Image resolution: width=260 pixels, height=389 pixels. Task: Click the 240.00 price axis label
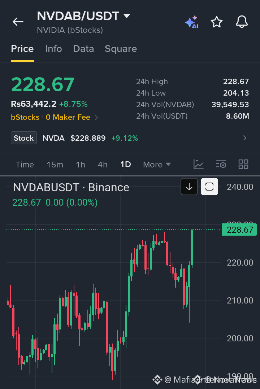coord(240,187)
